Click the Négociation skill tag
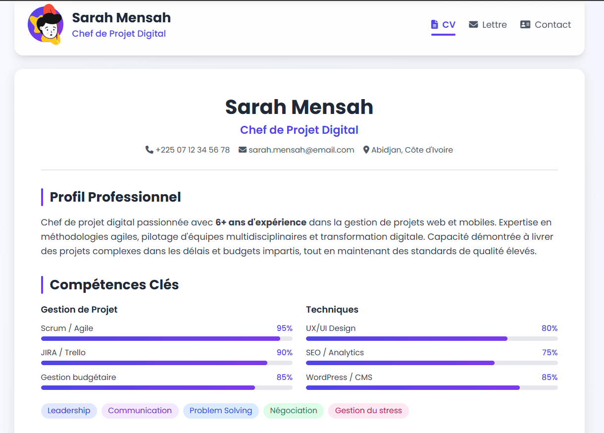Viewport: 604px width, 433px height. [x=293, y=410]
